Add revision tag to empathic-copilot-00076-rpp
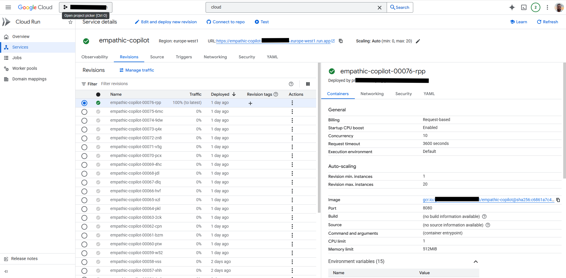Screen dimensions: 566x278 [250, 103]
